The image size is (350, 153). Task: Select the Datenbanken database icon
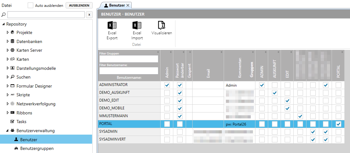point(12,41)
